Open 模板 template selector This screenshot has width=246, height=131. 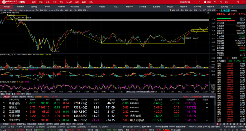point(13,94)
